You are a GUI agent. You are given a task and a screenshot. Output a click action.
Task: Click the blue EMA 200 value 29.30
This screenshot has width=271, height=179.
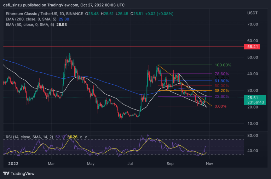(x=61, y=19)
